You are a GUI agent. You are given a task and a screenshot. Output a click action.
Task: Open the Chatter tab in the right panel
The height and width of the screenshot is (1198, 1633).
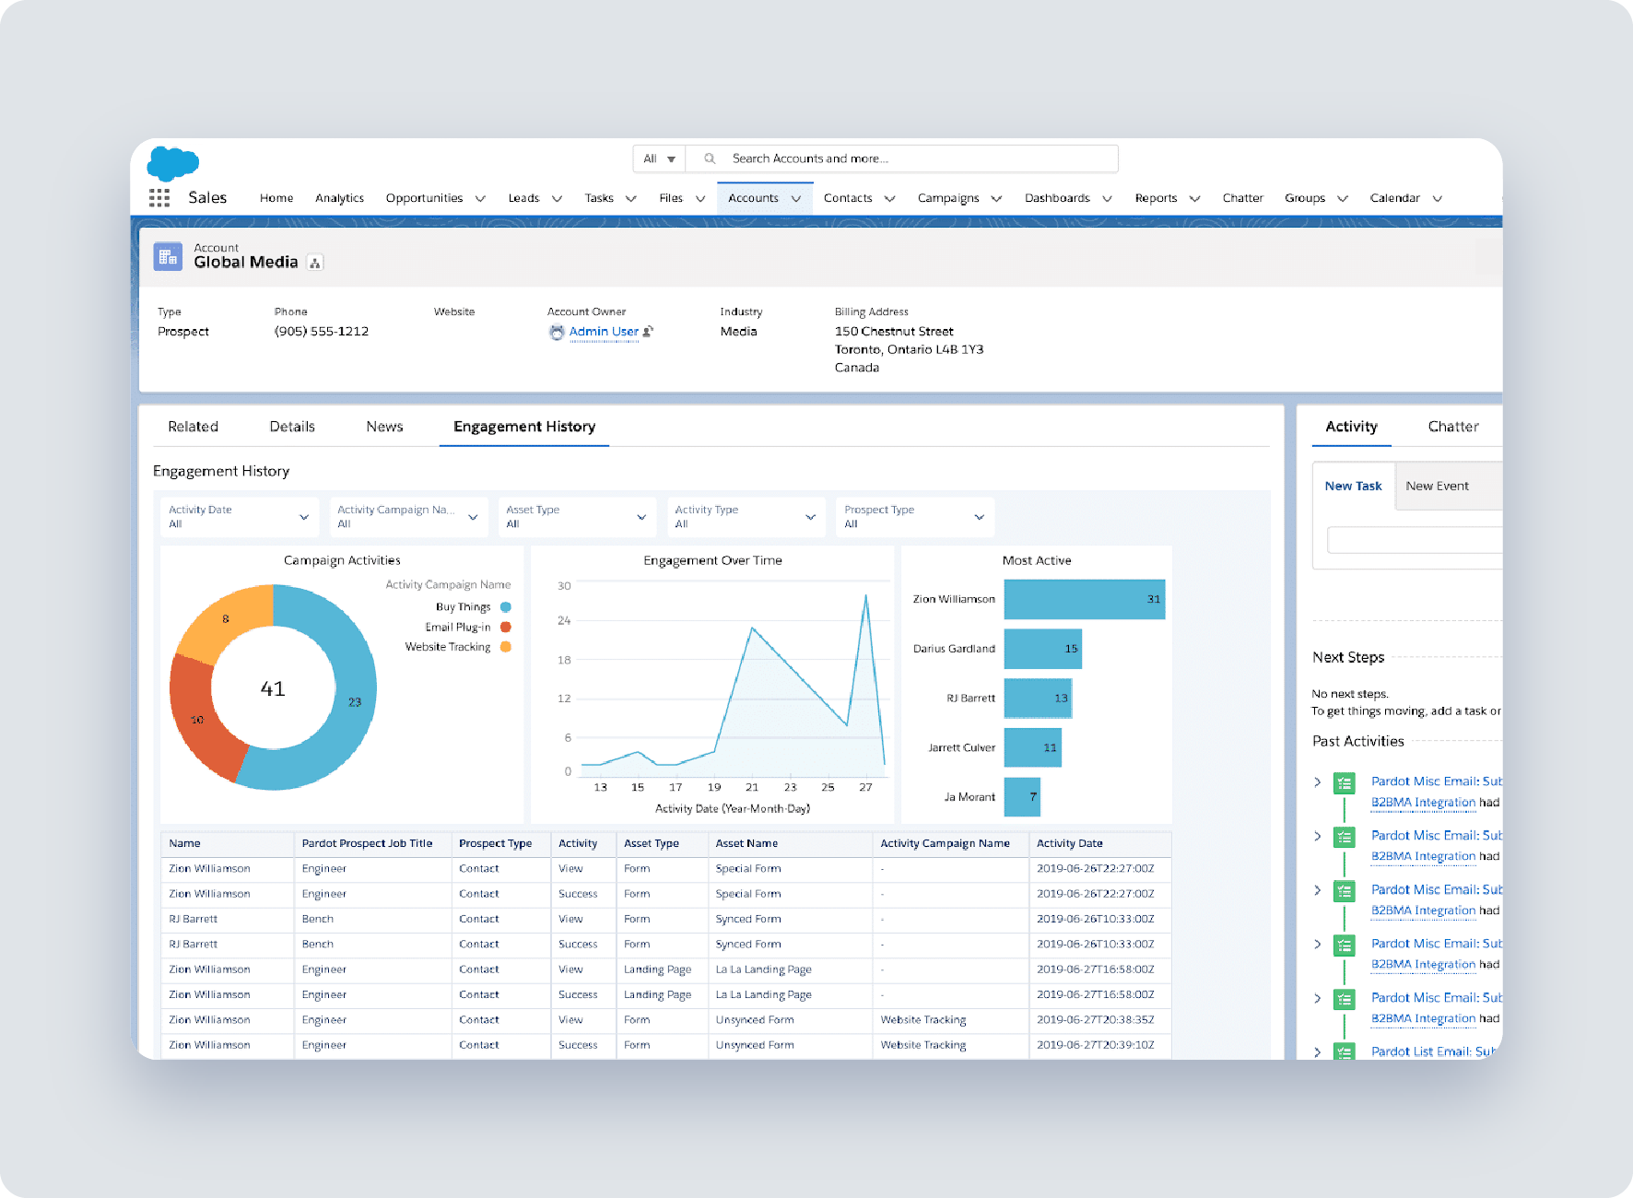(1452, 426)
